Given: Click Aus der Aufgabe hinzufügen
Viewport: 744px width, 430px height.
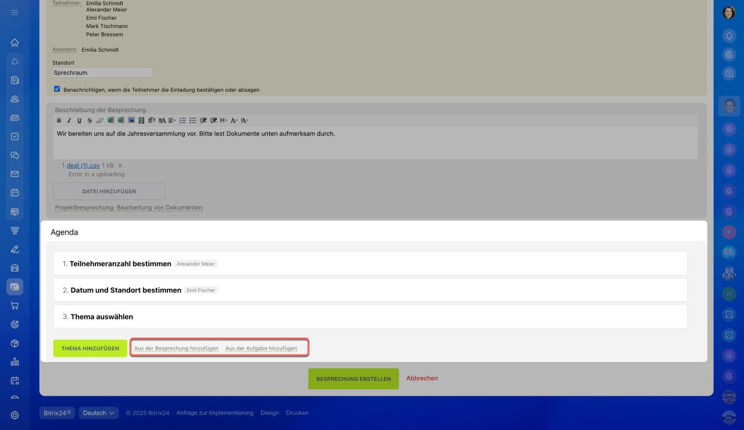Looking at the screenshot, I should 261,349.
